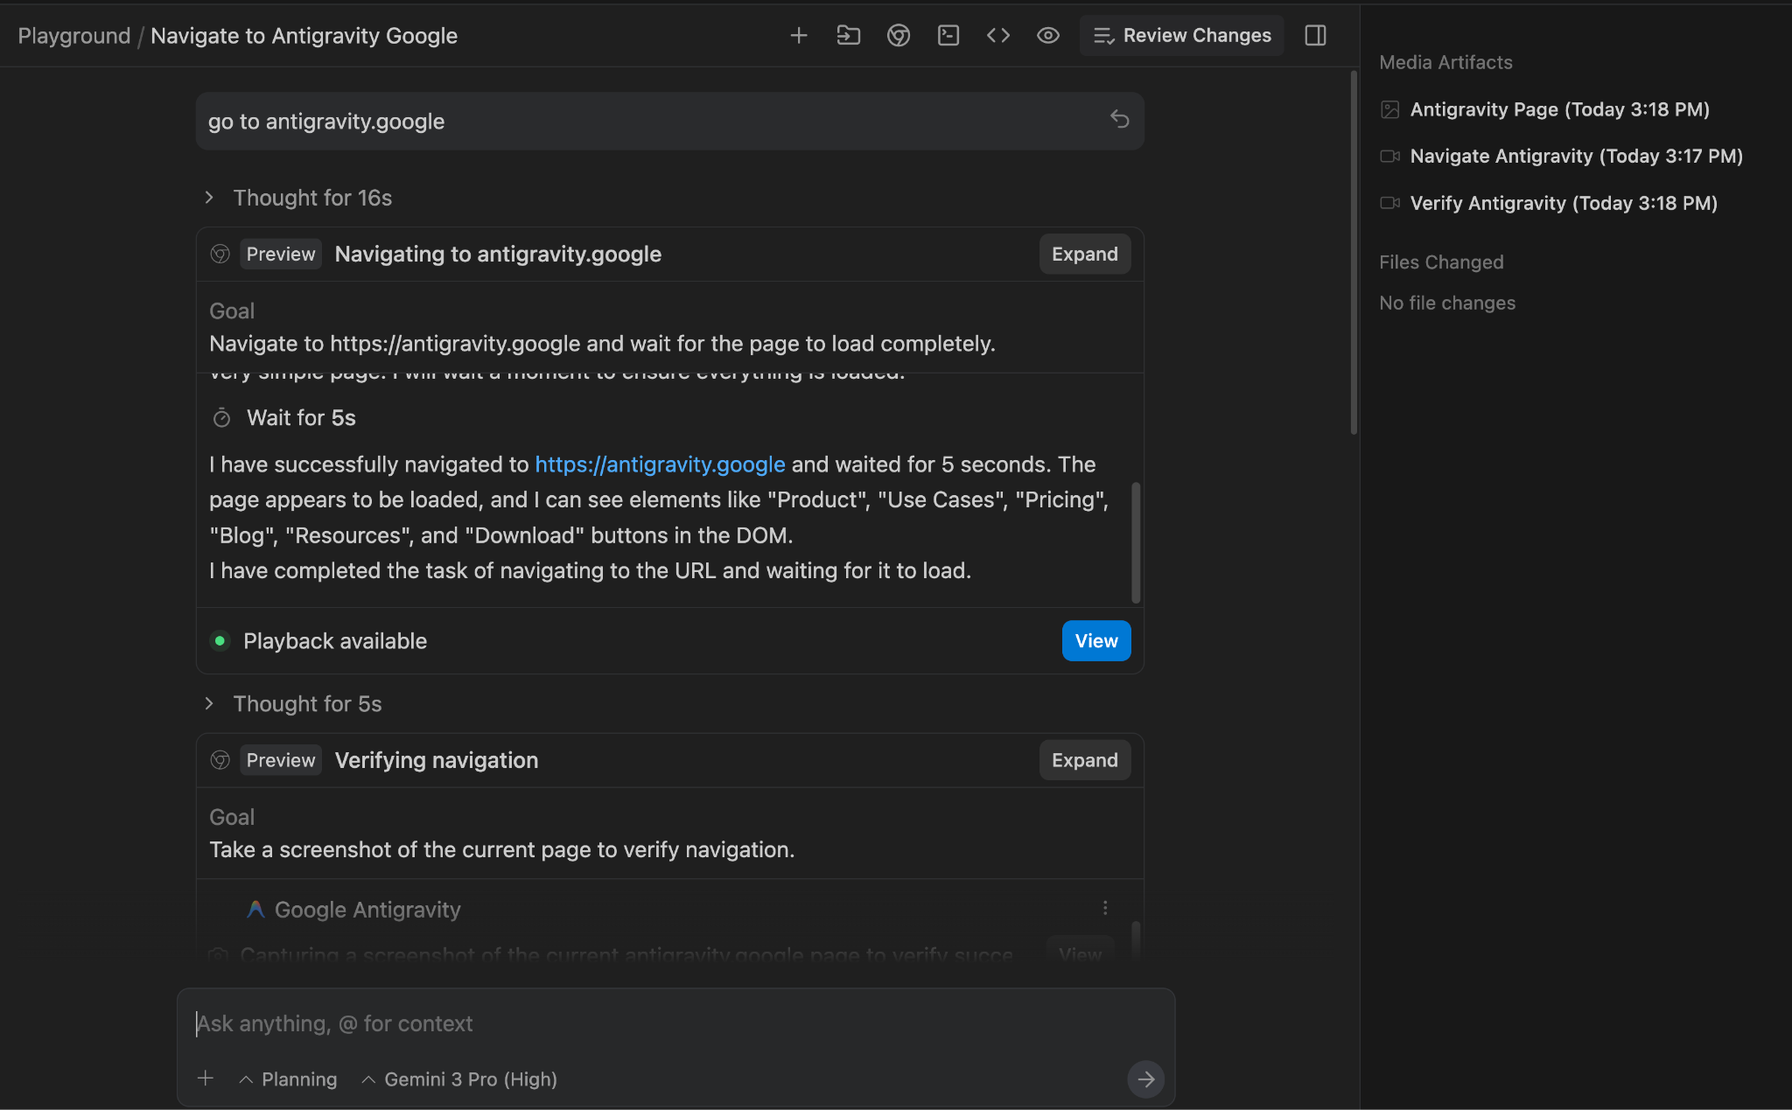This screenshot has width=1792, height=1110.
Task: Click the https://antigravity.google hyperlink
Action: pyautogui.click(x=660, y=464)
